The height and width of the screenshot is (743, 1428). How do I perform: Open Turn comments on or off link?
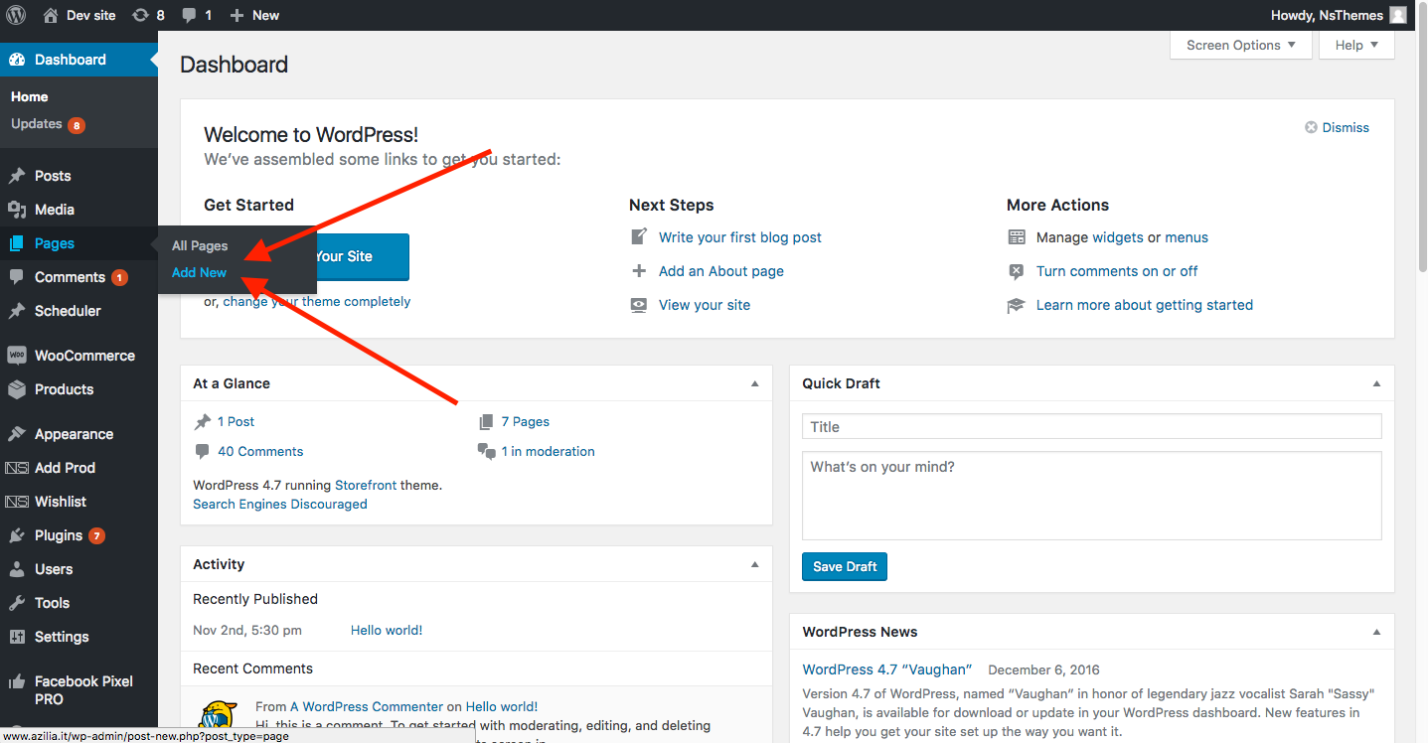pos(1117,271)
